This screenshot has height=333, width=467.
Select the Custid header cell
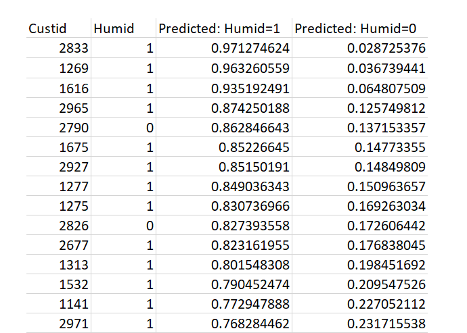(x=59, y=28)
